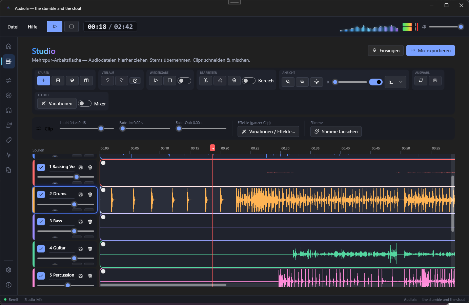469x305 pixels.
Task: Open the voice sidebar icon
Action: [9, 125]
